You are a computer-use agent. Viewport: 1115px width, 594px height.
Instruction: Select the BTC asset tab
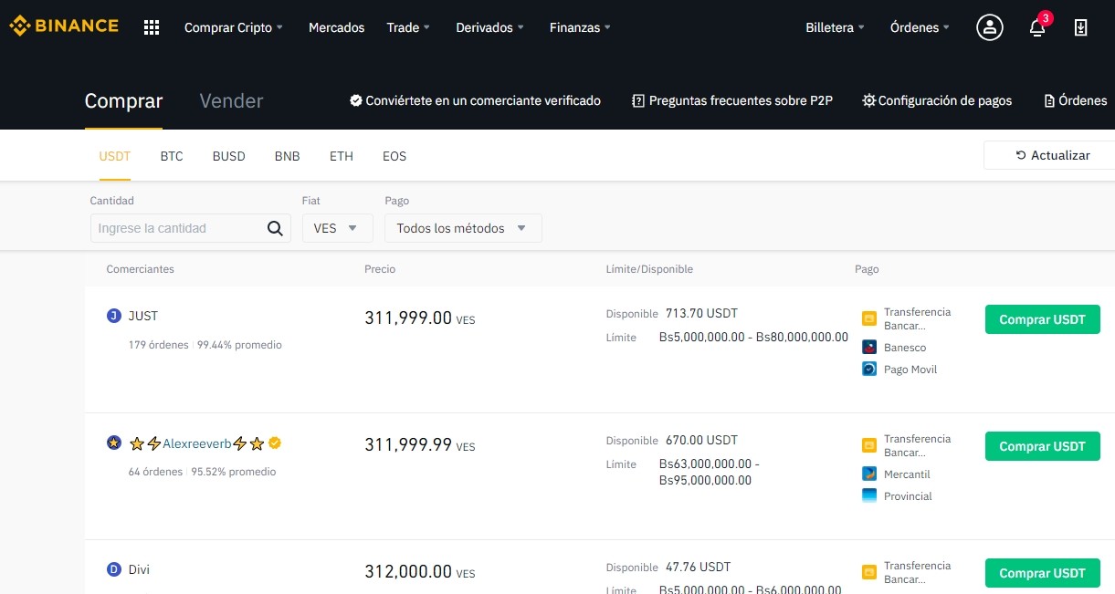tap(172, 156)
